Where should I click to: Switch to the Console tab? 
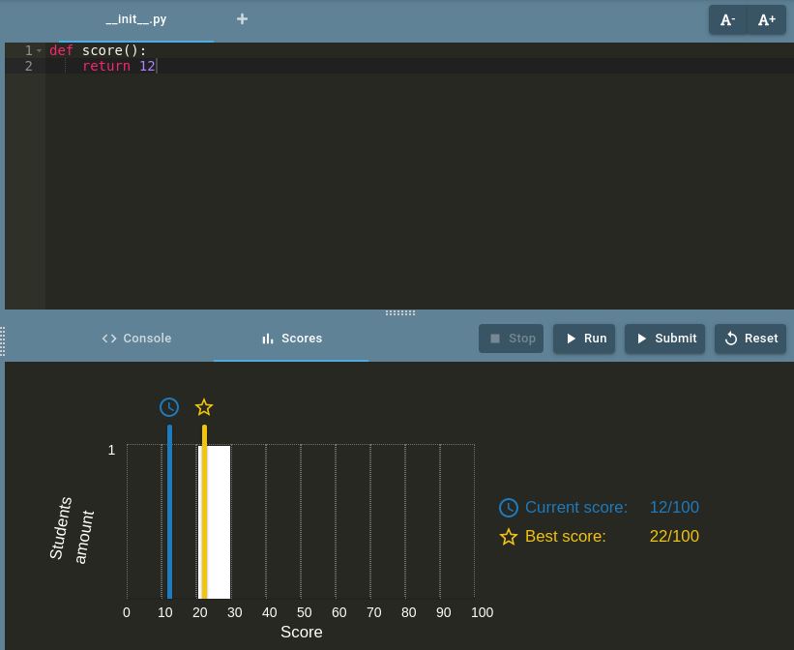(x=136, y=339)
